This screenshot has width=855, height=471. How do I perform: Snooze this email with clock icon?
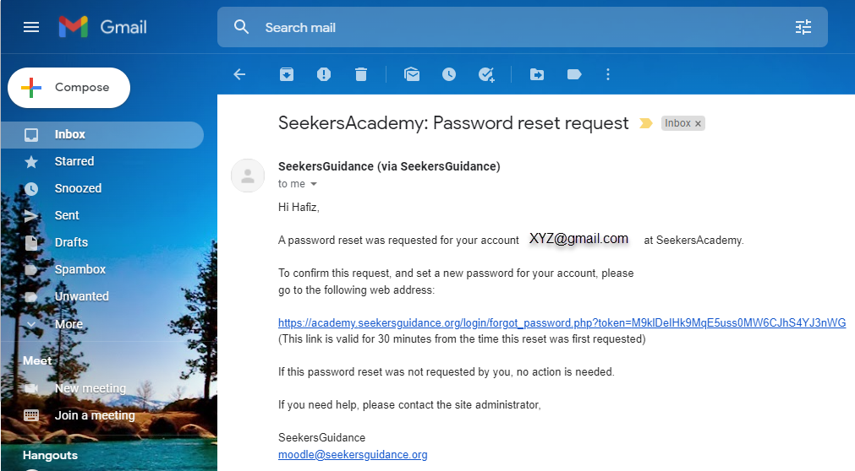(449, 74)
